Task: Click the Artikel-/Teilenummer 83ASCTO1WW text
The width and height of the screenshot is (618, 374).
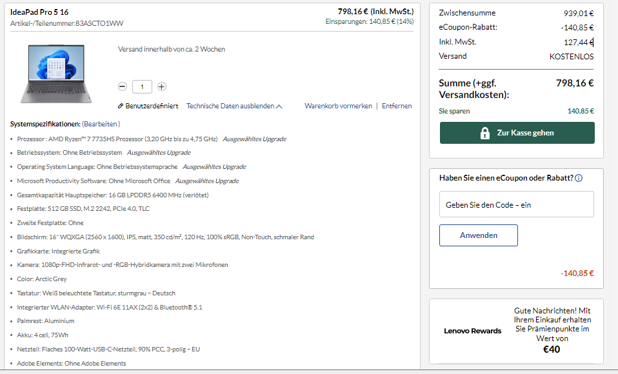Action: pos(66,24)
